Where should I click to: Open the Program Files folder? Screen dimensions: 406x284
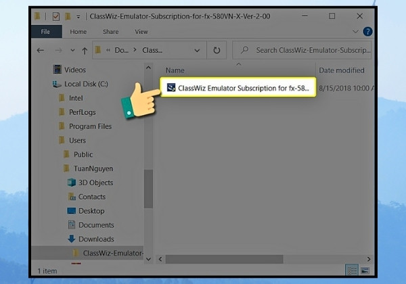(x=90, y=126)
